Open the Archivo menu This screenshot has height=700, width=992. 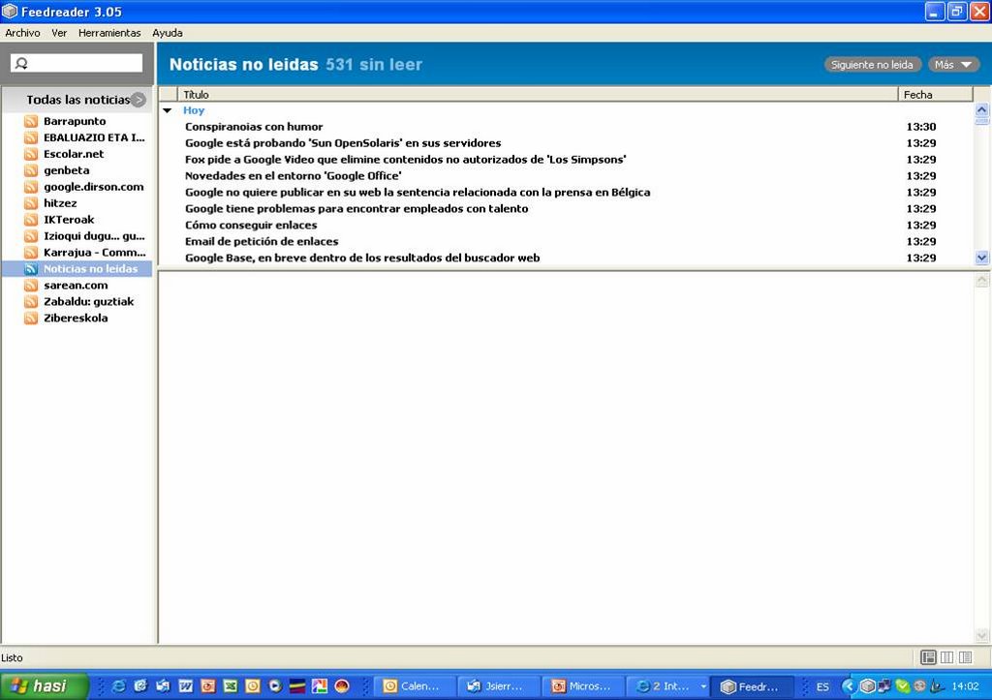(23, 33)
